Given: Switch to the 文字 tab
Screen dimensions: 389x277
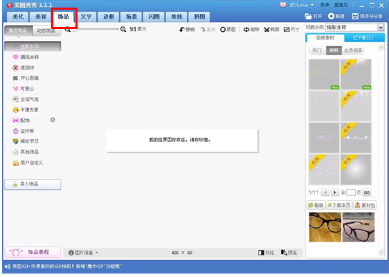Looking at the screenshot, I should tap(86, 17).
